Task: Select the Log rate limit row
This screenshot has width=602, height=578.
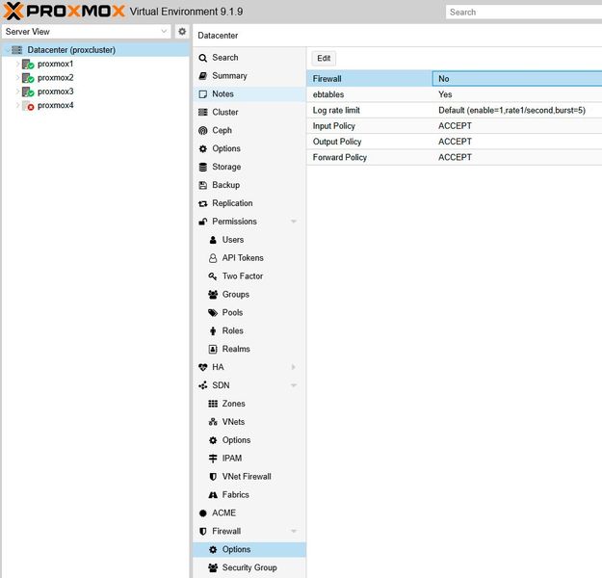Action: pyautogui.click(x=455, y=110)
